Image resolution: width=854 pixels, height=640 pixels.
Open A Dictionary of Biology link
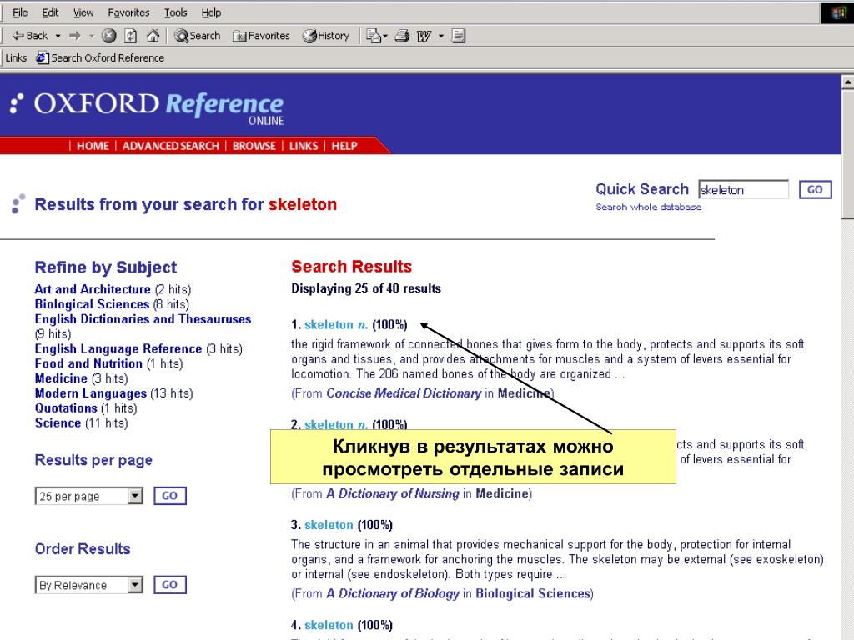coord(393,593)
